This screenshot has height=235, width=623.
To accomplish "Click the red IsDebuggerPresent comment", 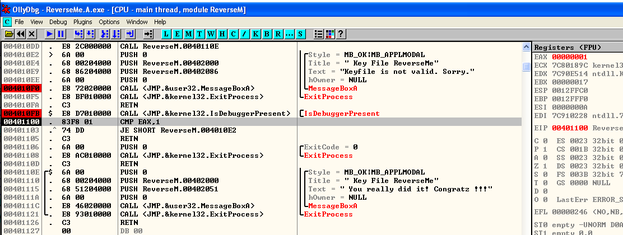I will (x=342, y=114).
